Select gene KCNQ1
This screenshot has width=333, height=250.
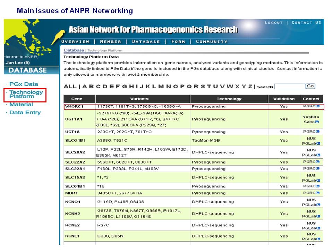[72, 202]
